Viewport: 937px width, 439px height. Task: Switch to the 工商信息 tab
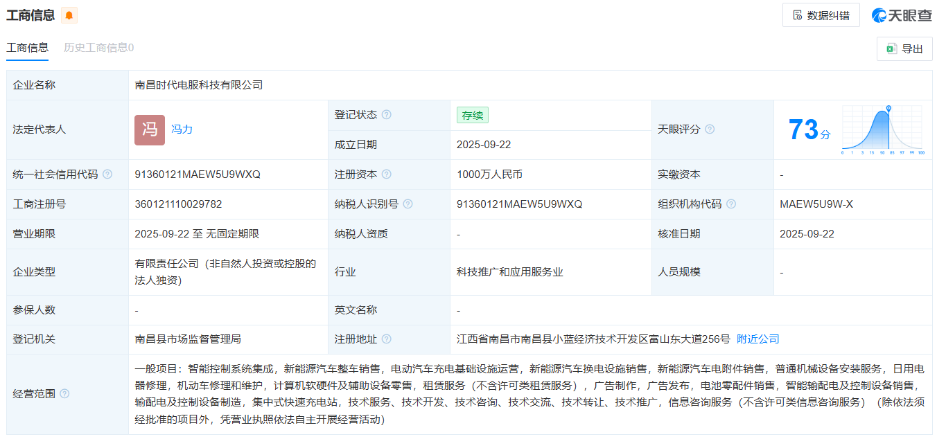click(28, 48)
